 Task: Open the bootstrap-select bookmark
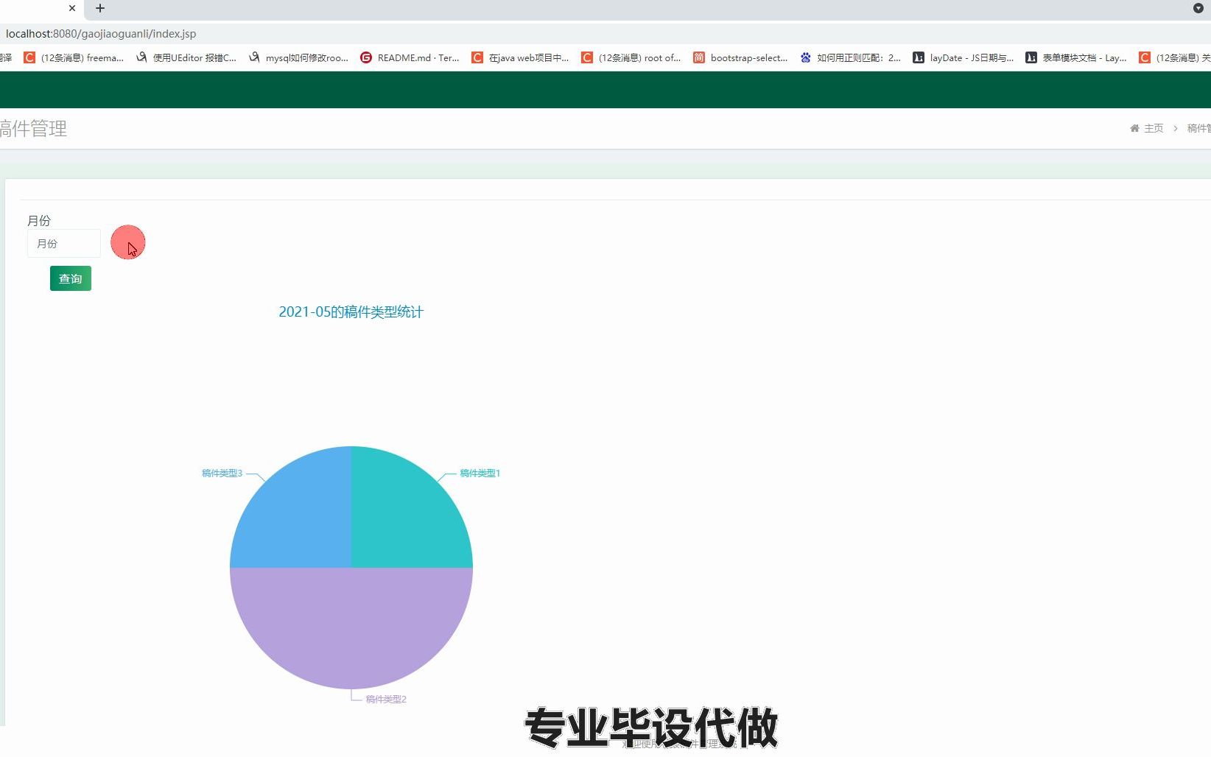[740, 57]
